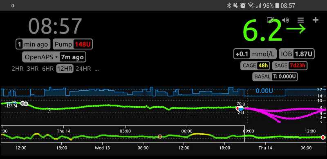327x159 pixels.
Task: Tap the grey treatment circles near 132.34
Action: (24, 103)
